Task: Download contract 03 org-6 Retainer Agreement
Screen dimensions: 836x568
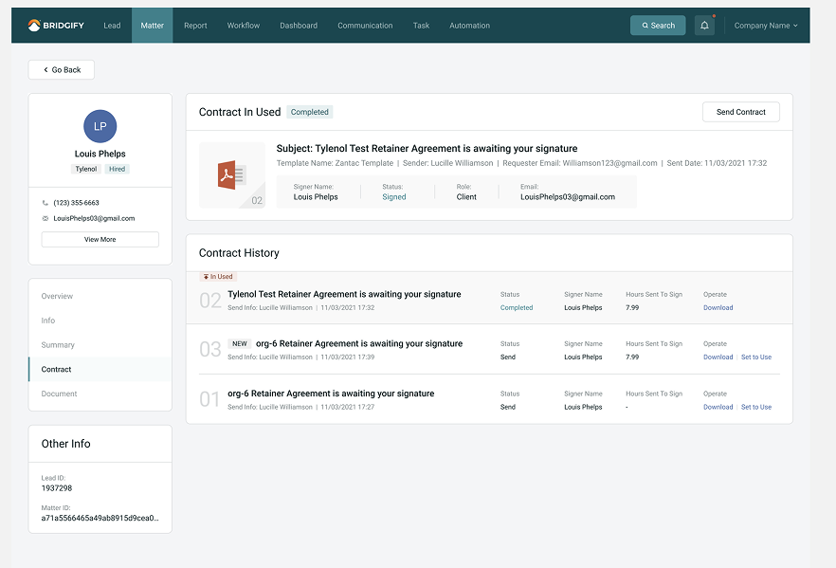Action: click(x=718, y=357)
